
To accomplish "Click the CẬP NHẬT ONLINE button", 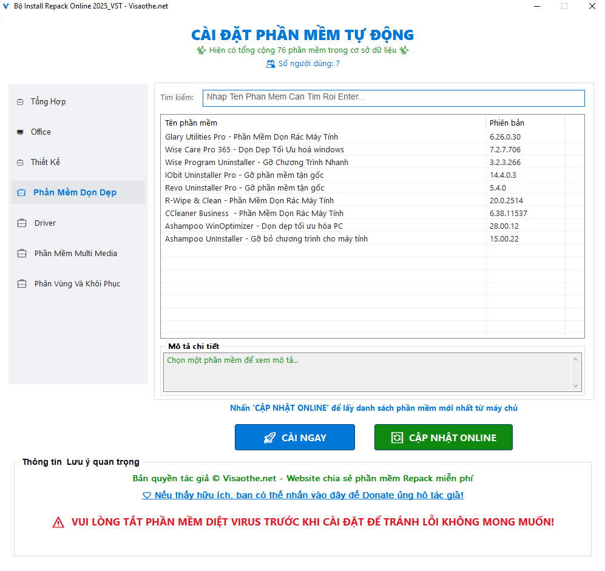I will click(x=444, y=438).
